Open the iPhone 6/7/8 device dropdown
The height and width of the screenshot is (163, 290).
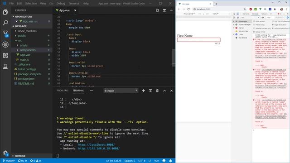click(x=189, y=14)
